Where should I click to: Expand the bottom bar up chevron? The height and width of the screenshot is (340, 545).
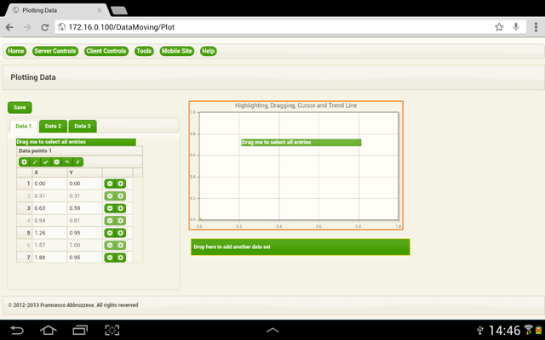coord(272,330)
